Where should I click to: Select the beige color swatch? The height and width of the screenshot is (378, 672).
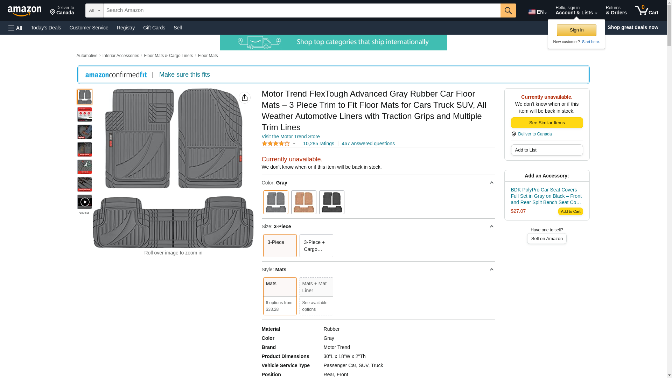pyautogui.click(x=303, y=202)
